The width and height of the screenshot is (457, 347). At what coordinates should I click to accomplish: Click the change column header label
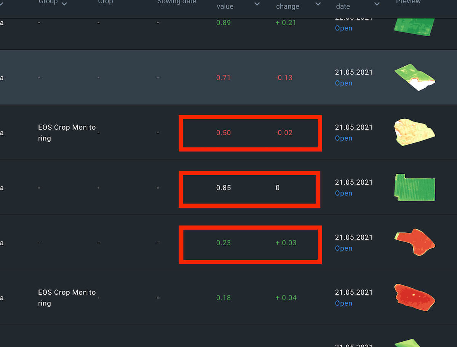pyautogui.click(x=288, y=6)
